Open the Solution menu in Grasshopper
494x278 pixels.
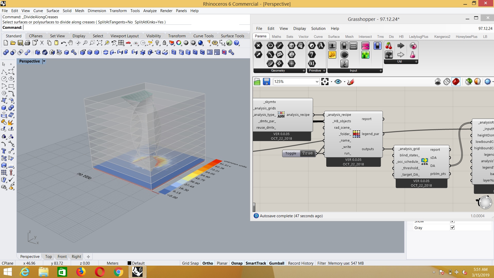click(318, 28)
